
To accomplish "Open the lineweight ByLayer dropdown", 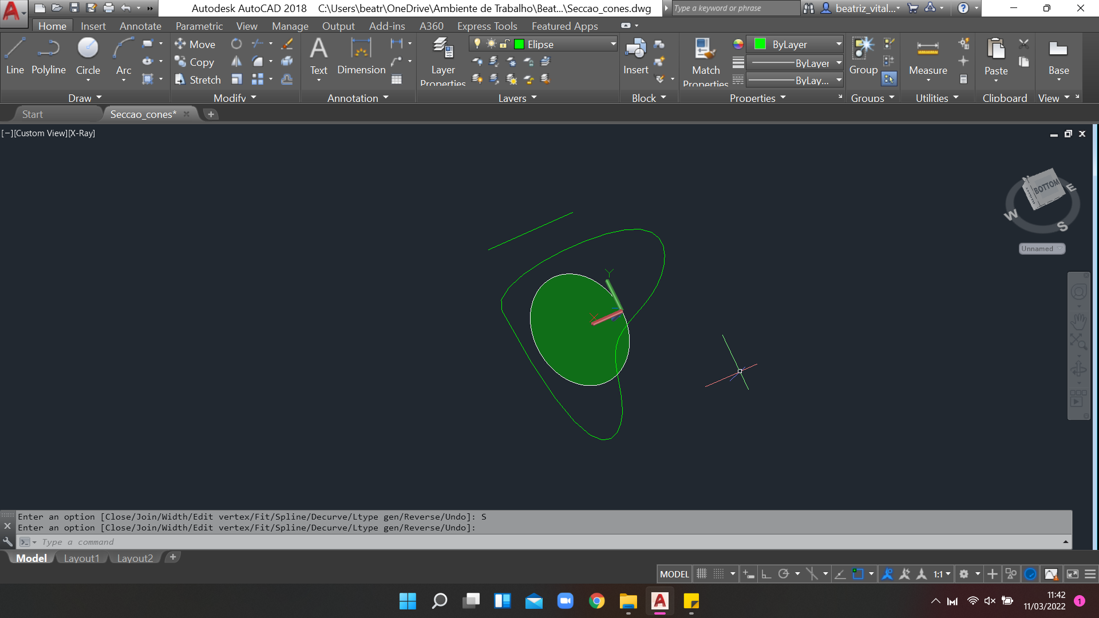I will point(796,63).
